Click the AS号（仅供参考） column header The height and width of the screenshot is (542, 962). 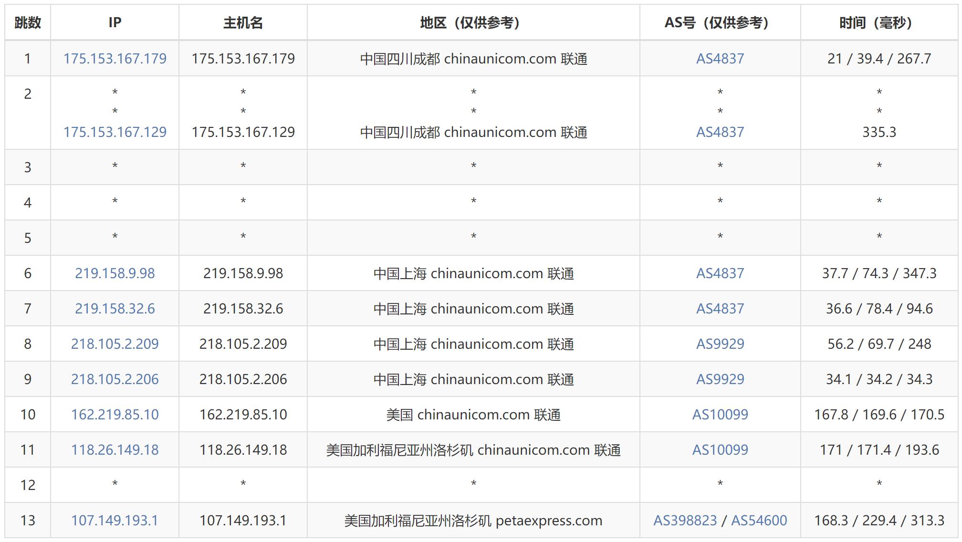click(720, 22)
